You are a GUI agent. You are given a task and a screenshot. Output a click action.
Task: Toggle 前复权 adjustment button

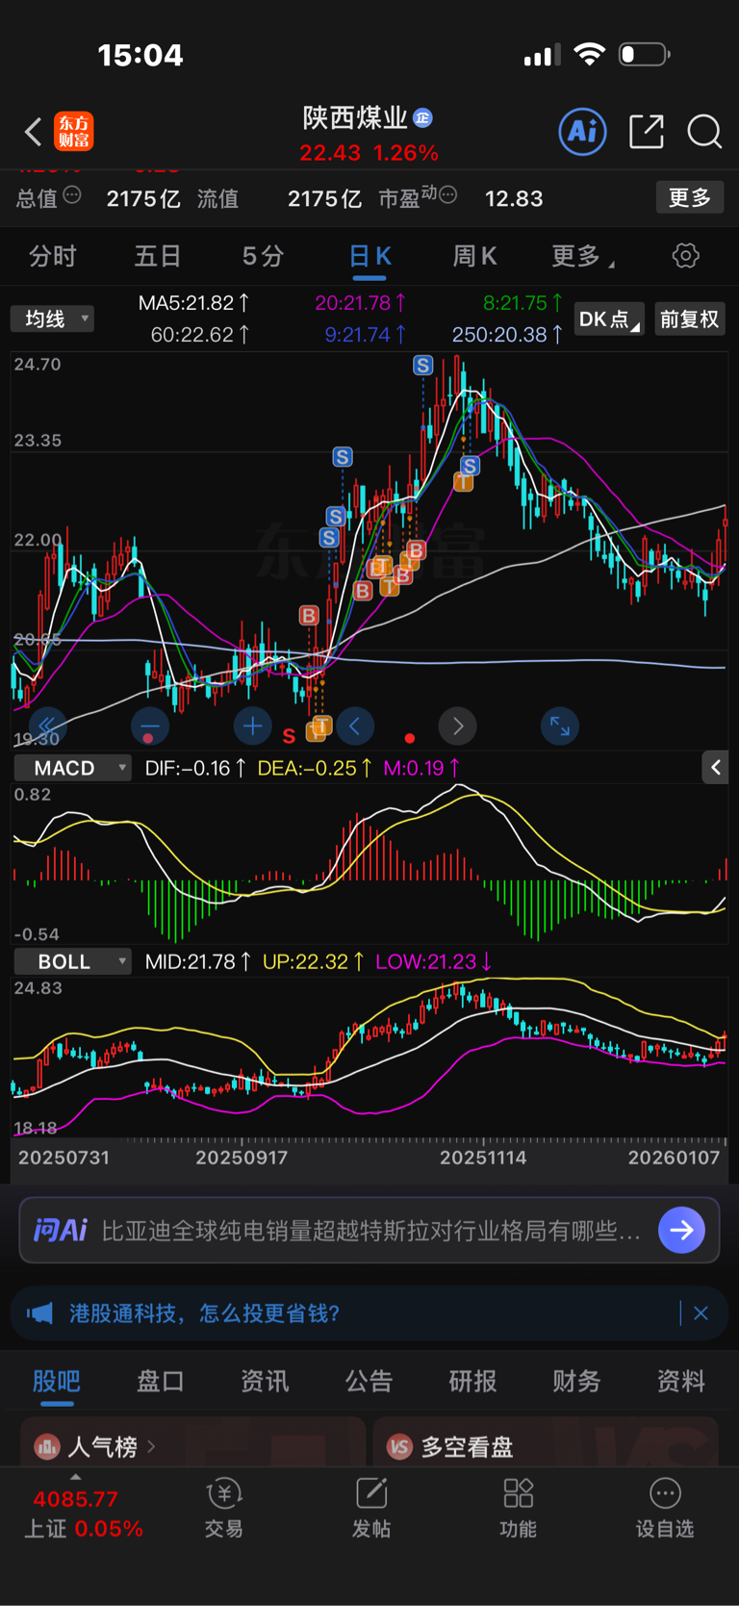coord(689,319)
